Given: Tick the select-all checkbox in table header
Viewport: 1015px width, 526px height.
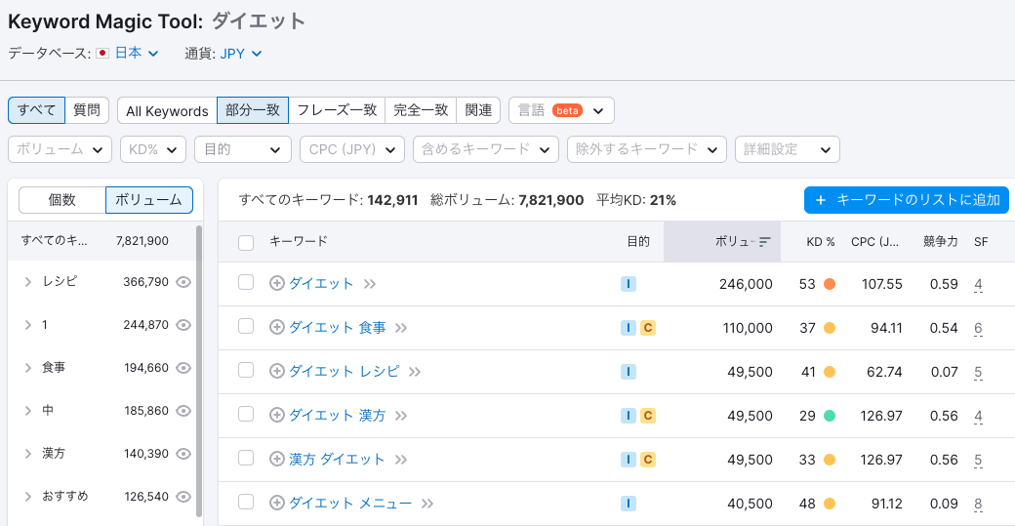Looking at the screenshot, I should pos(246,242).
